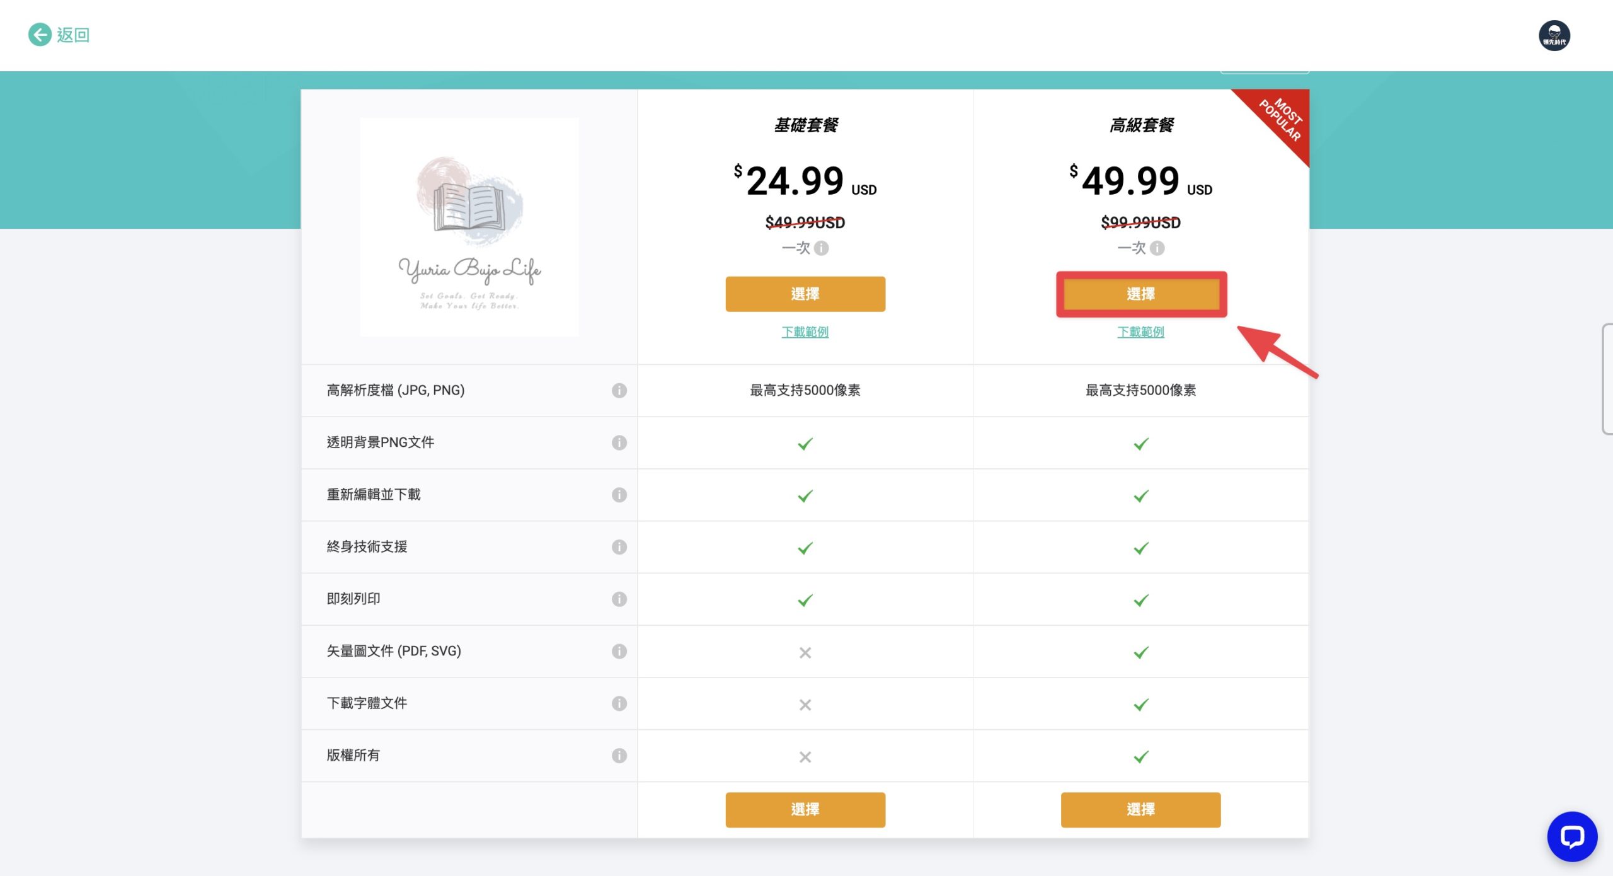Click the Yuria Bujo Life logo preview
Image resolution: width=1613 pixels, height=876 pixels.
469,227
